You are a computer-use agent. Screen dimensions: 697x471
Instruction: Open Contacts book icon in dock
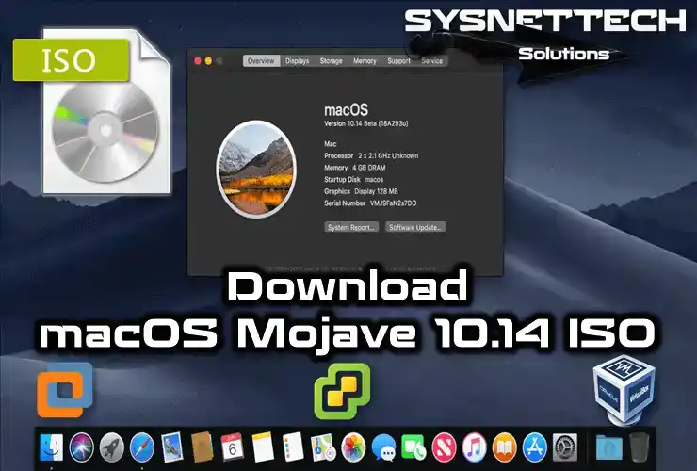tap(203, 447)
